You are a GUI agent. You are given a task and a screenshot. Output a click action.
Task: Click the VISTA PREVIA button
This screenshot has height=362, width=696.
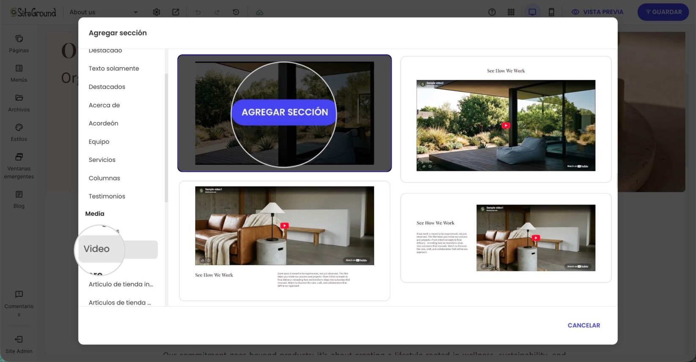point(597,12)
